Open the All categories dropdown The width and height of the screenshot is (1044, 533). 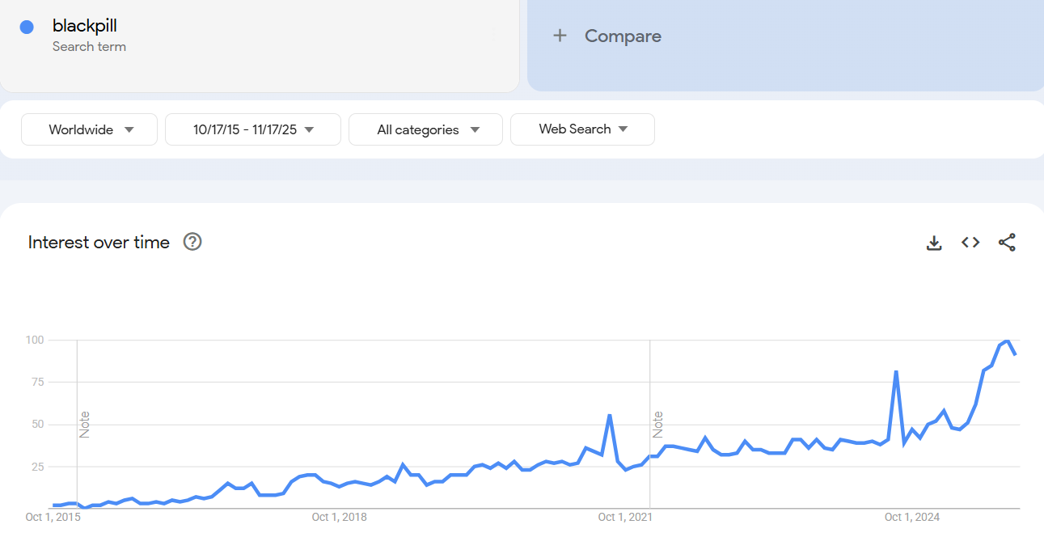click(x=426, y=129)
